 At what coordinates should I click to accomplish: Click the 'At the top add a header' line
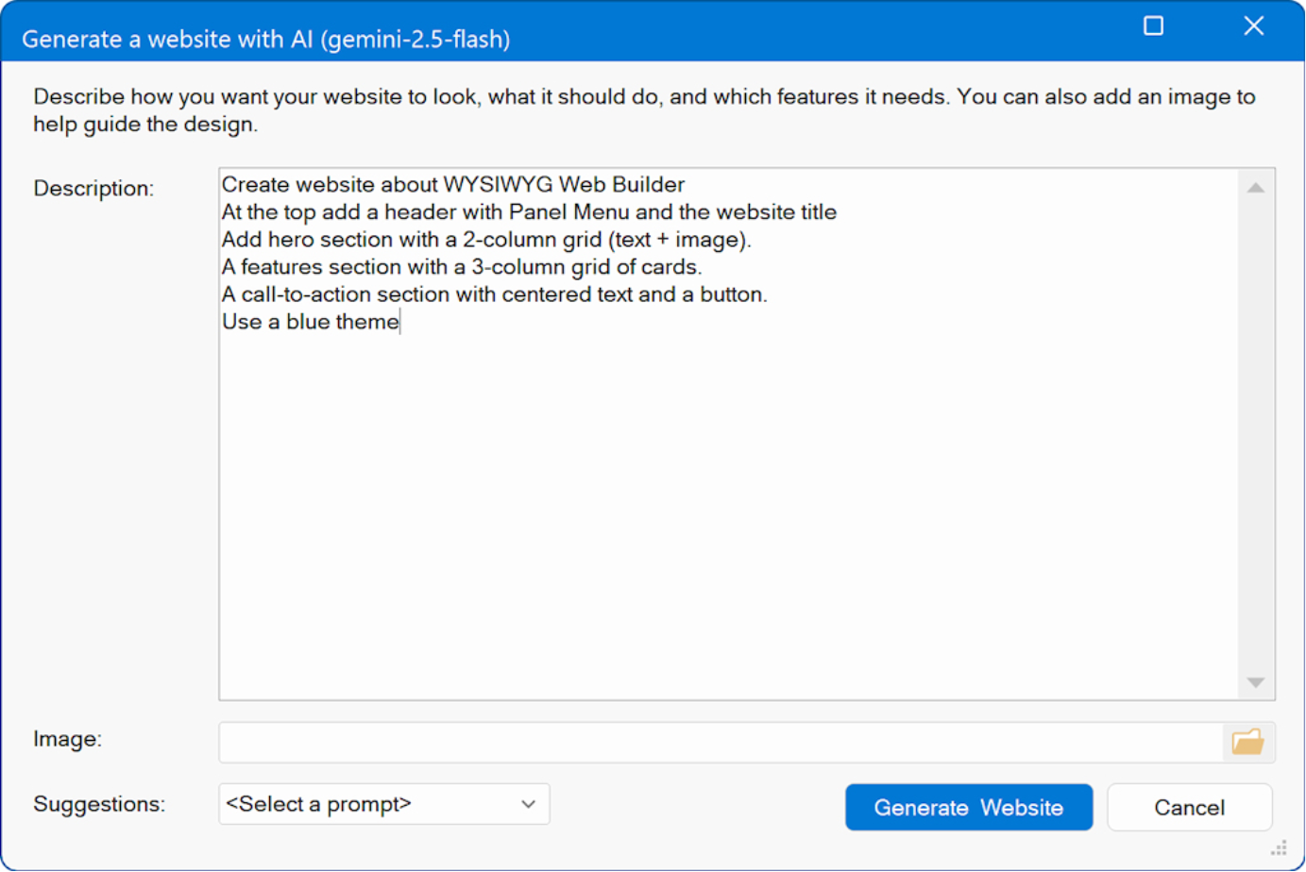(528, 212)
